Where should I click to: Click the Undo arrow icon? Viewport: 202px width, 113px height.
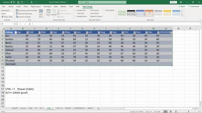pos(22,2)
